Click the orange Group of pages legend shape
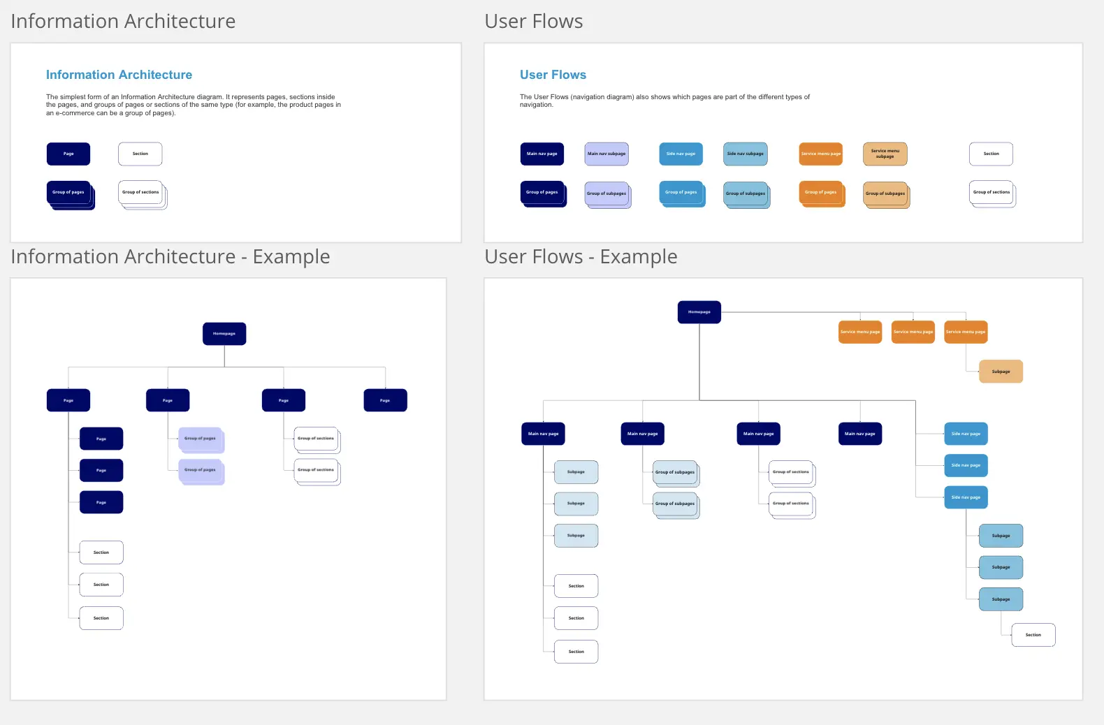1104x725 pixels. pyautogui.click(x=822, y=193)
